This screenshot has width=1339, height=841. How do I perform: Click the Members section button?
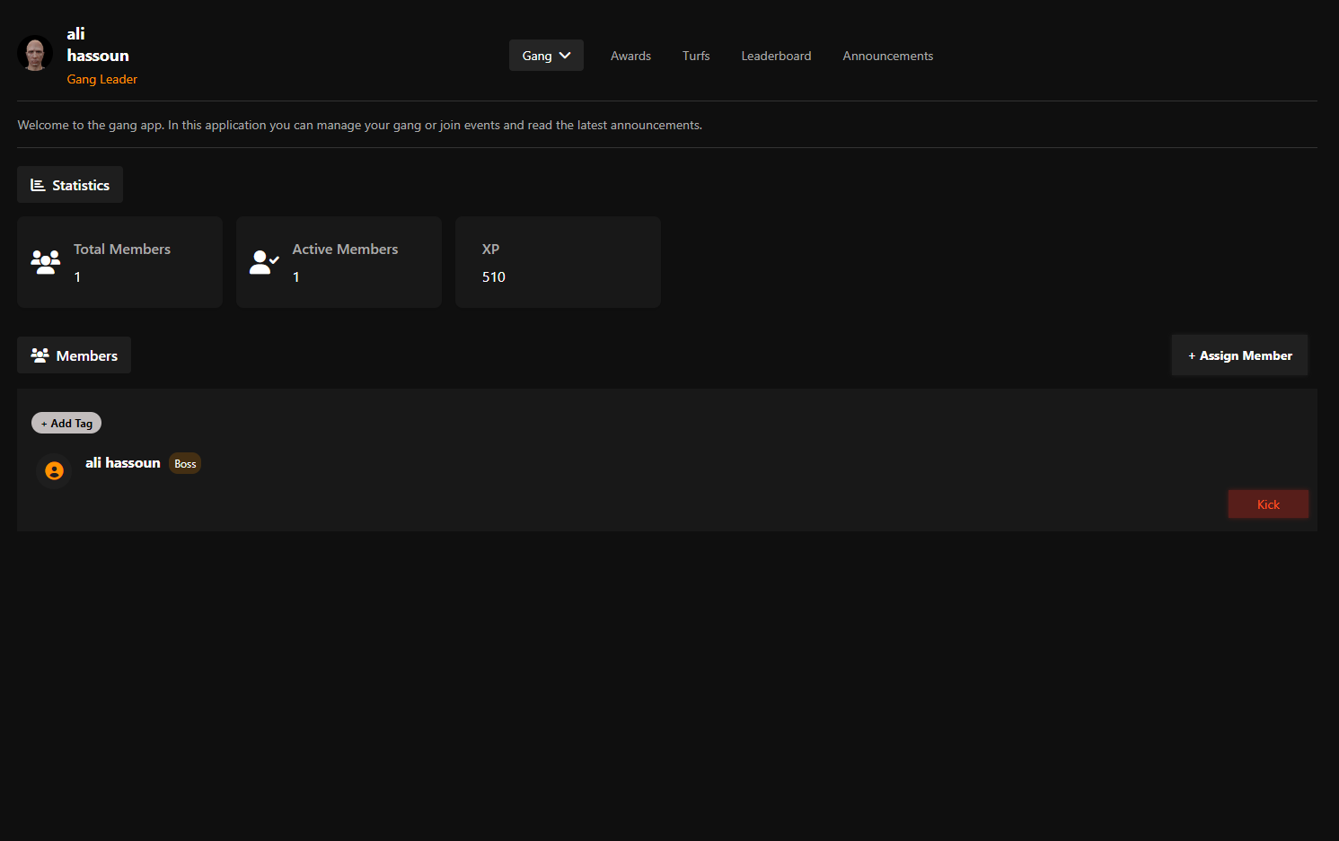74,355
